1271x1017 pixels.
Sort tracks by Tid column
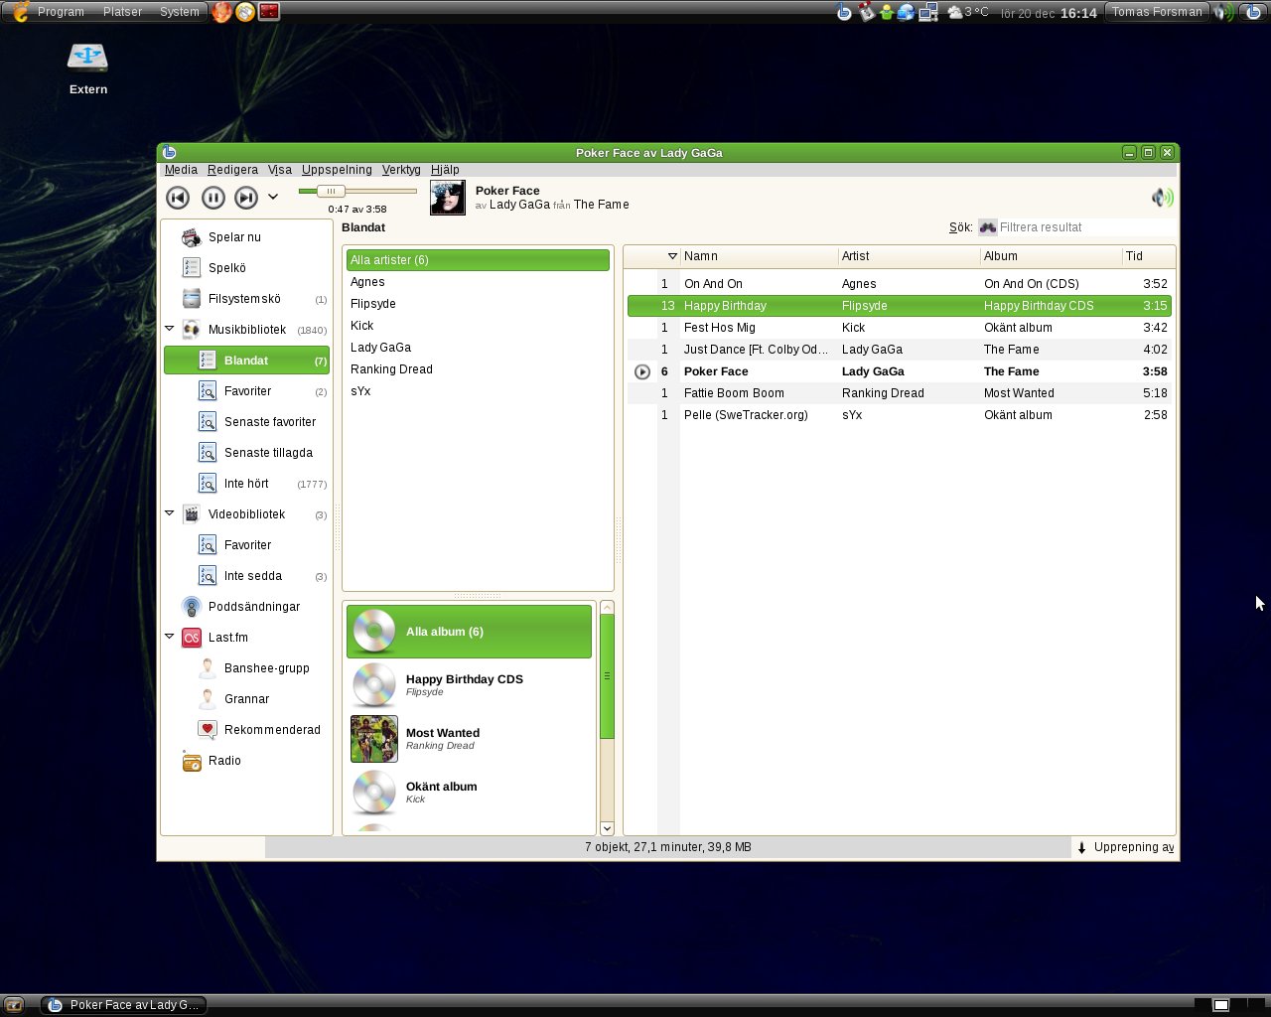click(x=1148, y=256)
